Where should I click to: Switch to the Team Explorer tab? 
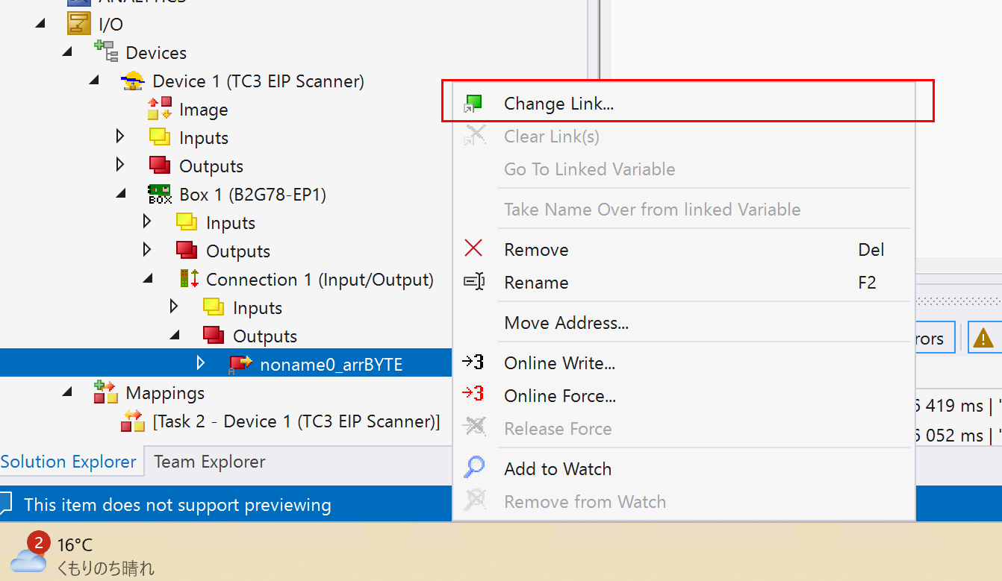(x=209, y=462)
